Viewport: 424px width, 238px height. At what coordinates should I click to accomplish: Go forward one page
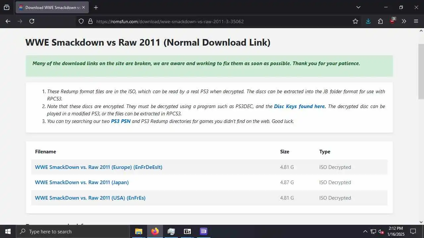[20, 21]
